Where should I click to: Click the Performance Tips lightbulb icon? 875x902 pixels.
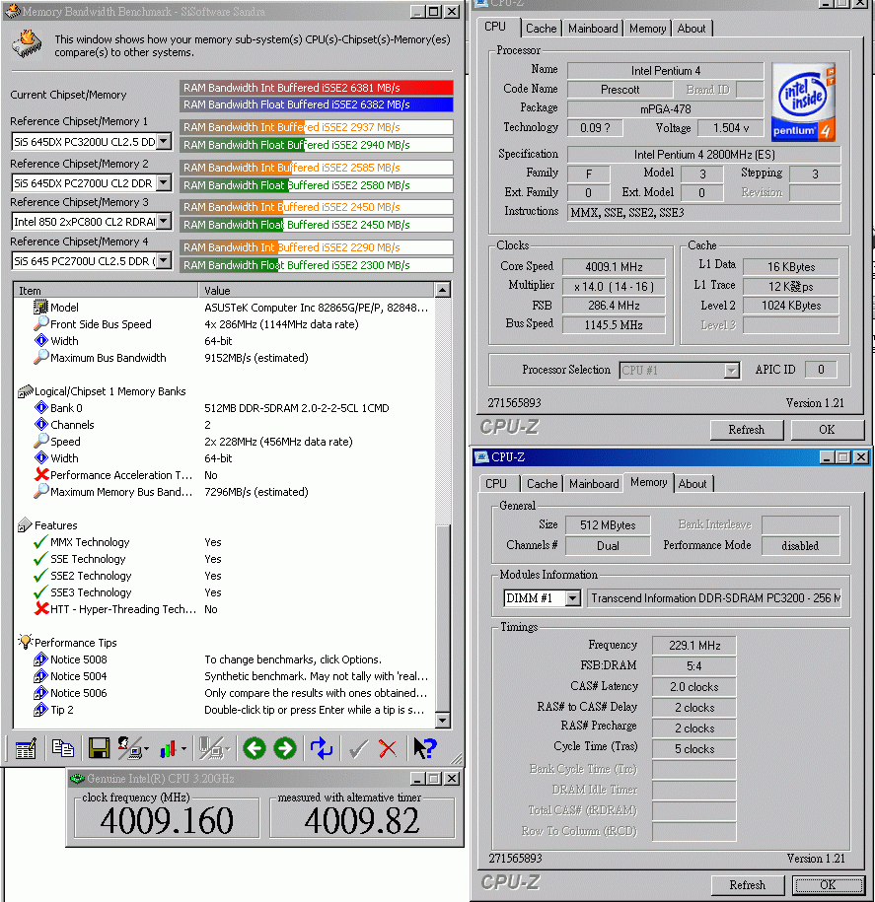point(26,642)
